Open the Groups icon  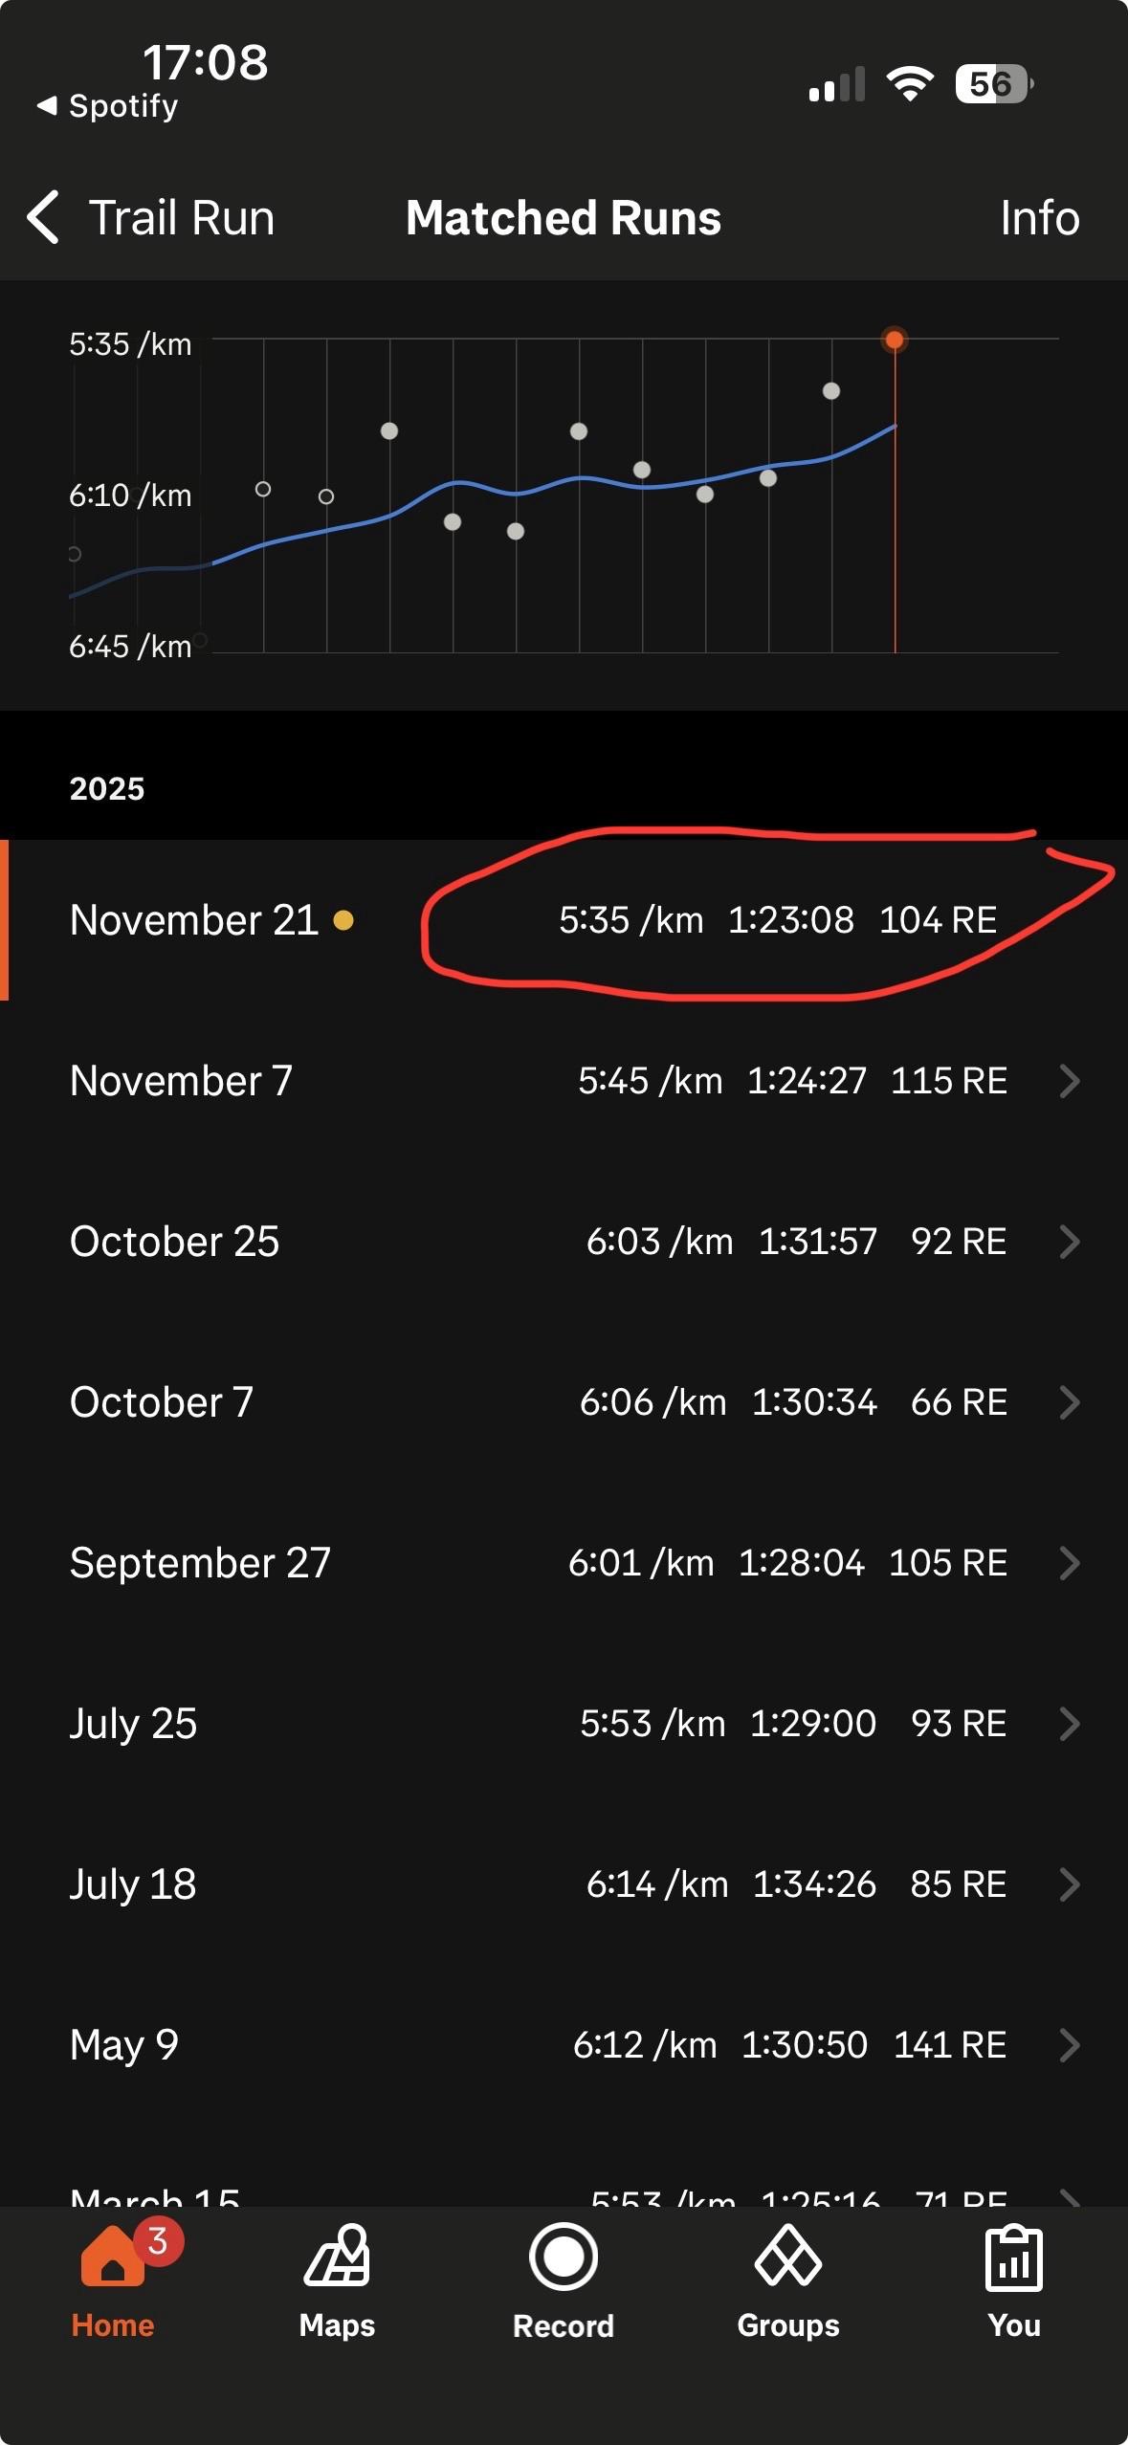point(787,2258)
